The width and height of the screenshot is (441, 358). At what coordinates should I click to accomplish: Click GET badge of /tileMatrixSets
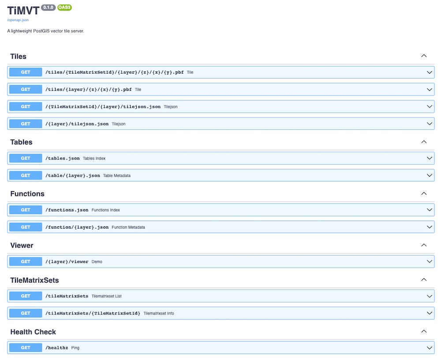point(26,296)
